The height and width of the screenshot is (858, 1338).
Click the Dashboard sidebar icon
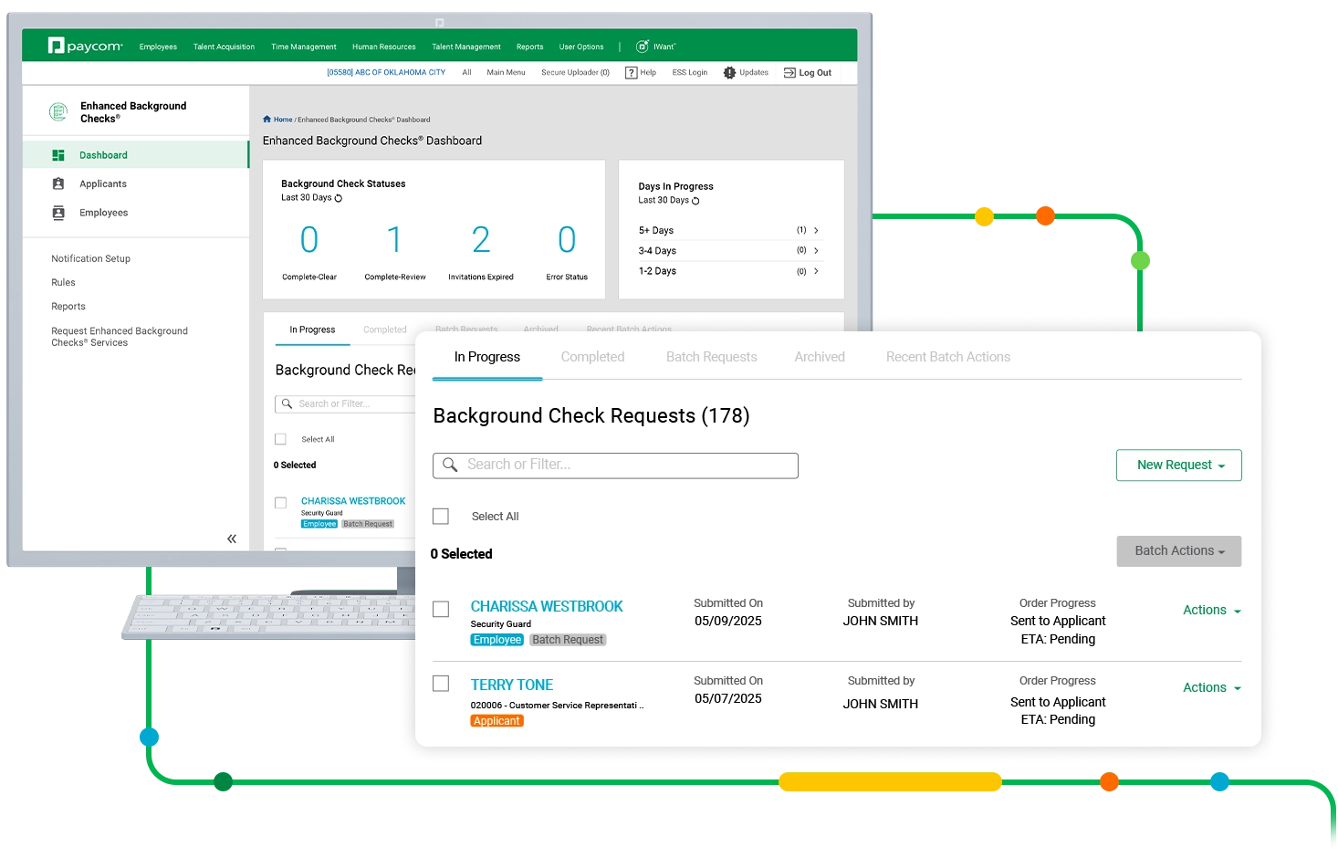tap(58, 155)
